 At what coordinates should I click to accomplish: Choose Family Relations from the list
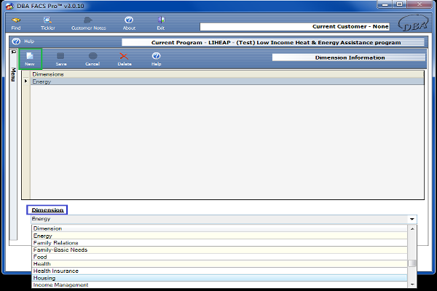click(x=220, y=243)
